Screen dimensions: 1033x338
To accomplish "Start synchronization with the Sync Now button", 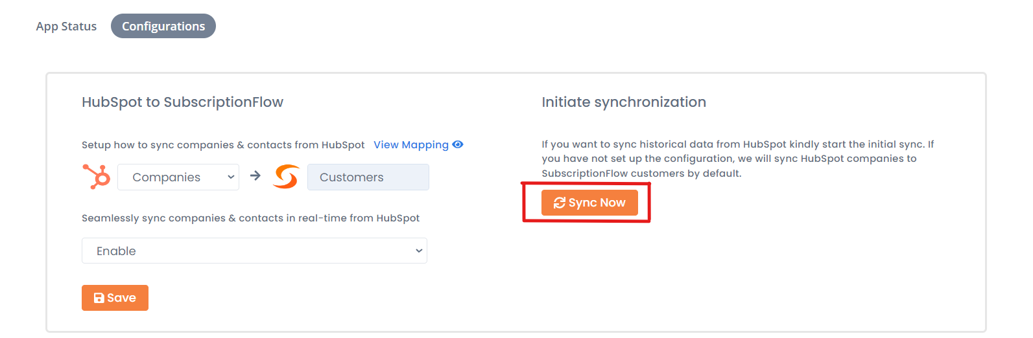I will 589,203.
